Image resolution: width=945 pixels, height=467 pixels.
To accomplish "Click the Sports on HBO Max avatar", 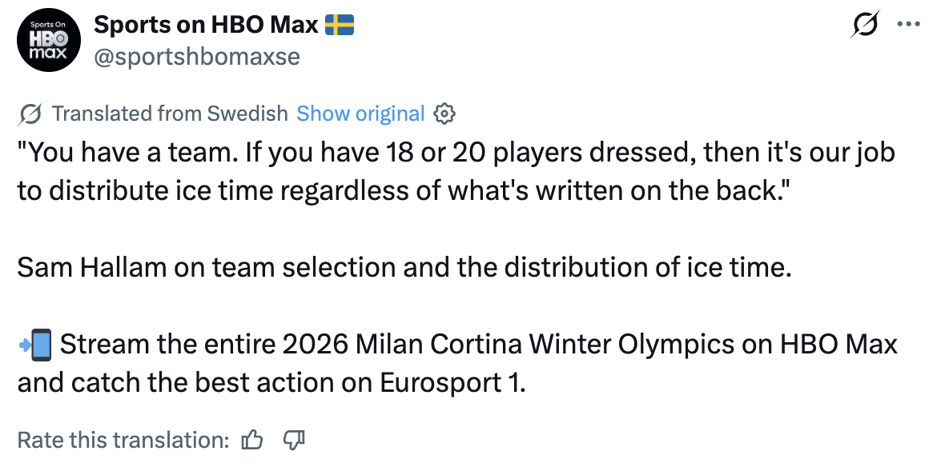I will click(50, 42).
